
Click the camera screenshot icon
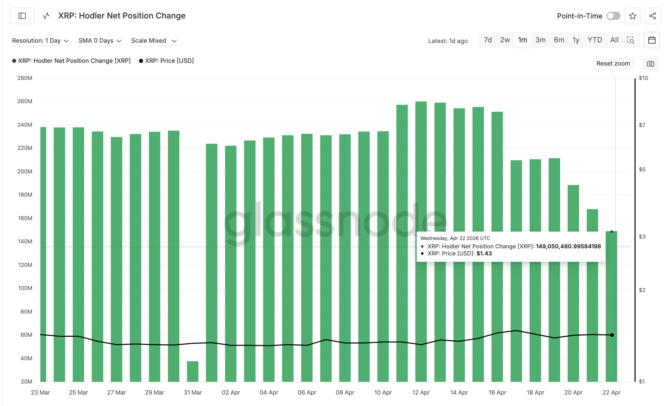pos(650,64)
